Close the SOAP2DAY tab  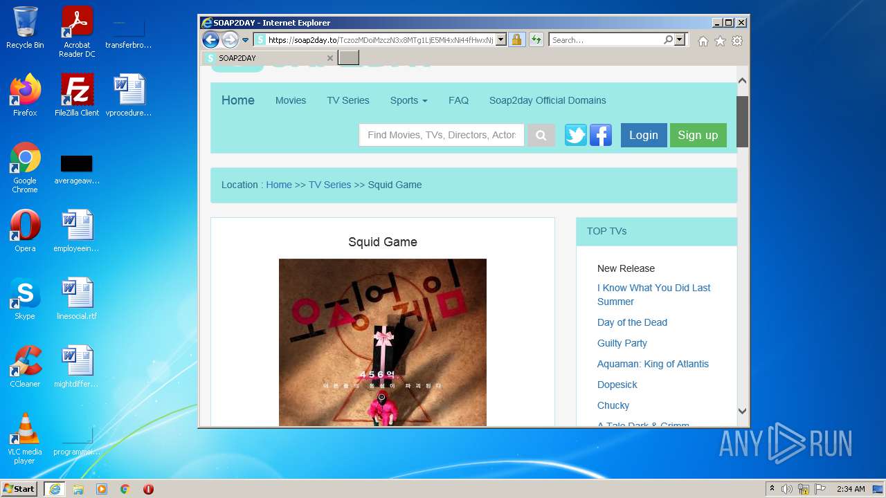pyautogui.click(x=330, y=58)
